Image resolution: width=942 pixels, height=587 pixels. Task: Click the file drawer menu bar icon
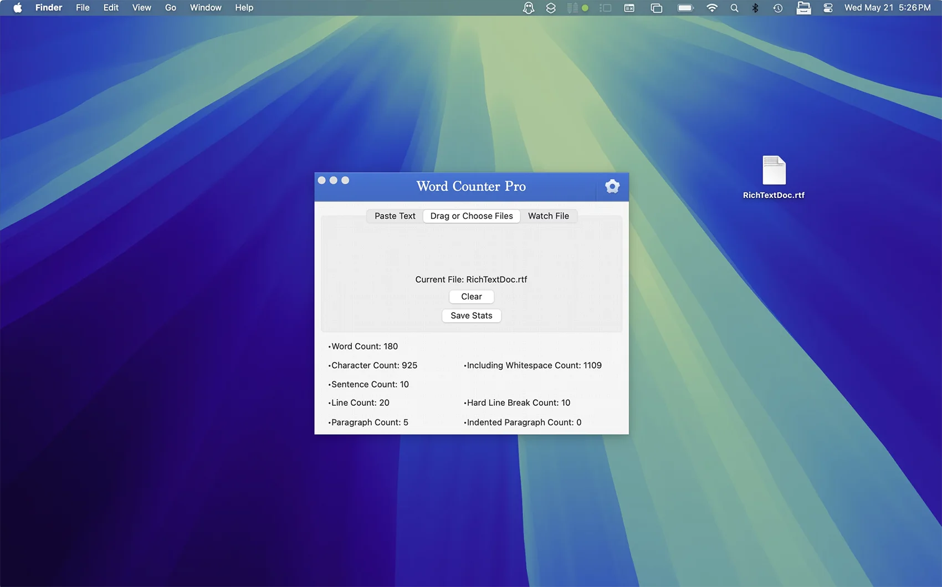(x=803, y=8)
